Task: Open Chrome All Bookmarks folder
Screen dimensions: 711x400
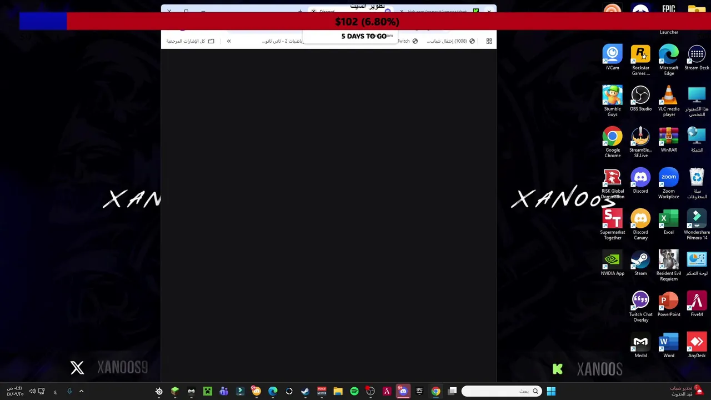Action: point(191,41)
